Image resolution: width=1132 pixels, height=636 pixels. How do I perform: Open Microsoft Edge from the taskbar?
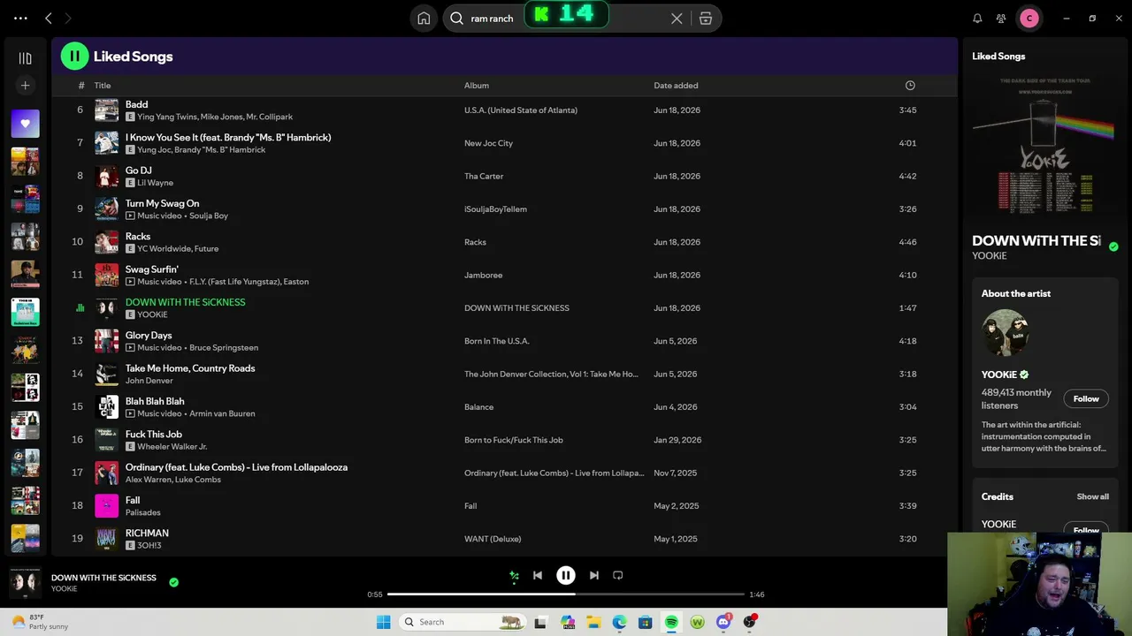pyautogui.click(x=619, y=622)
